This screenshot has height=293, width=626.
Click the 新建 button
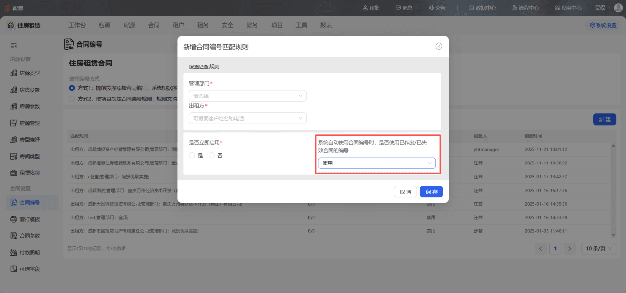click(x=604, y=119)
